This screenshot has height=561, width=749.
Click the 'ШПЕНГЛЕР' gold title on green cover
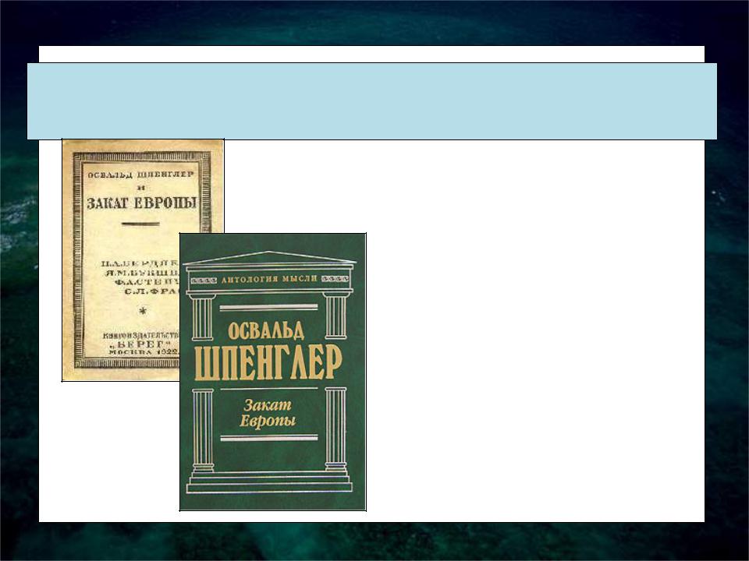coord(268,364)
